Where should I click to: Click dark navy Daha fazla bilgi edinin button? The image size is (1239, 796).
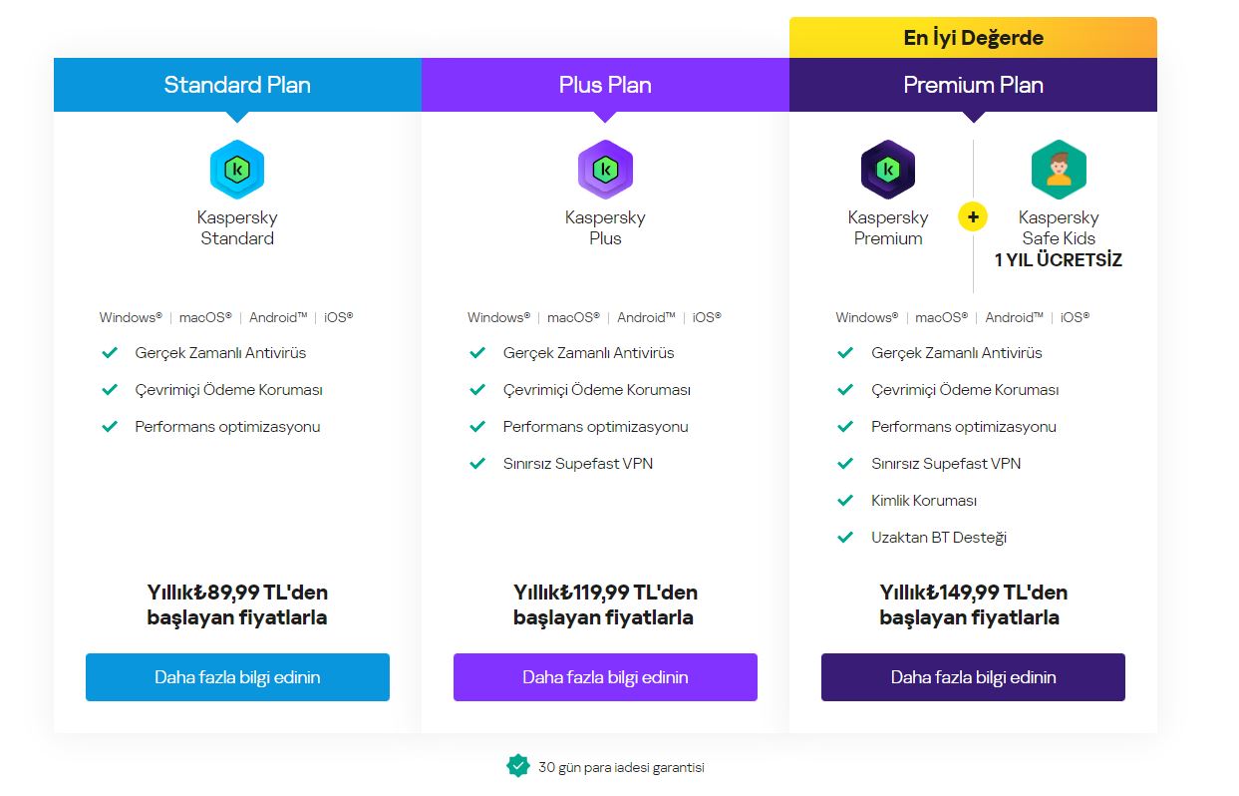coord(973,677)
